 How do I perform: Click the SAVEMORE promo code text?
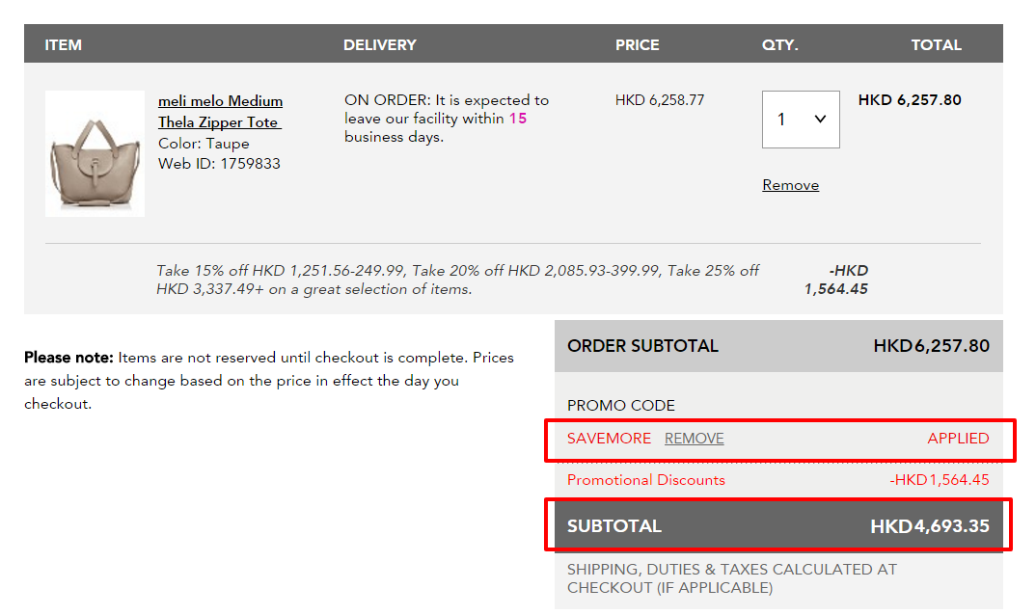pos(609,438)
